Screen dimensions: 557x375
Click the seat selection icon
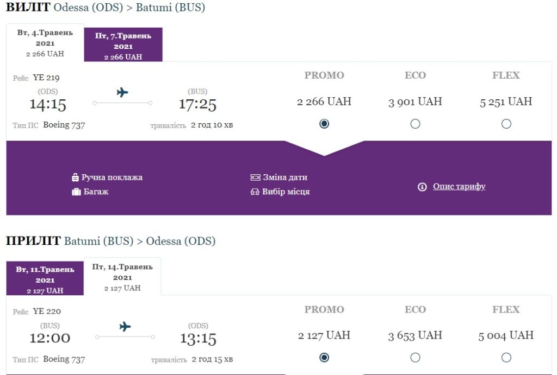tap(255, 192)
